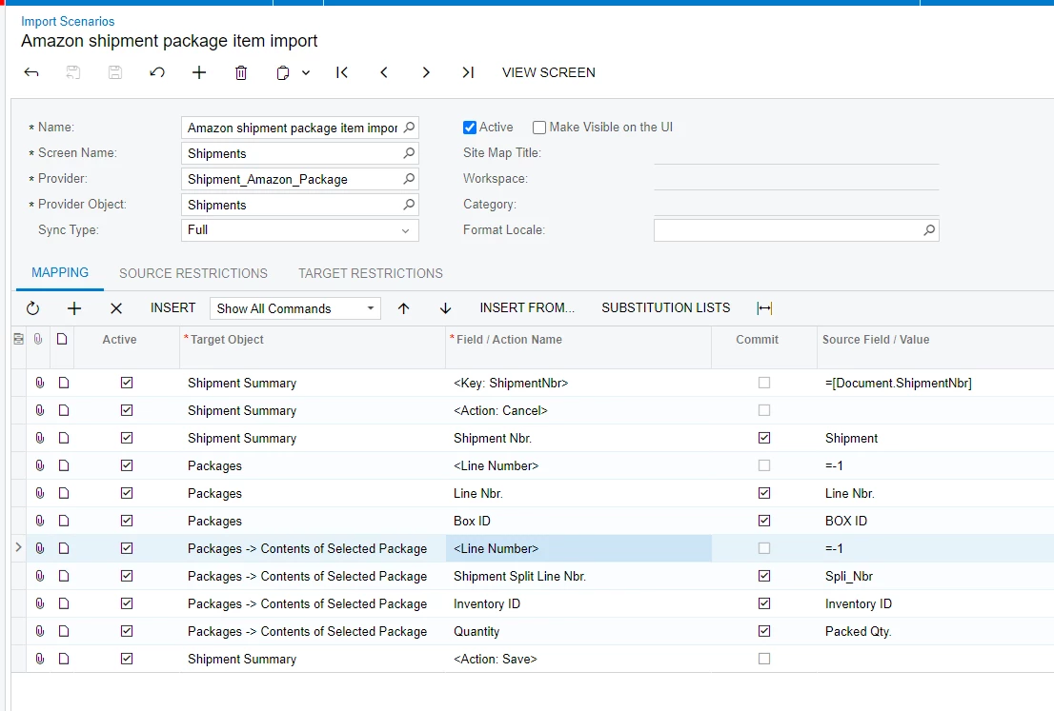Delete mapping row with X icon
This screenshot has height=711, width=1054.
[116, 308]
